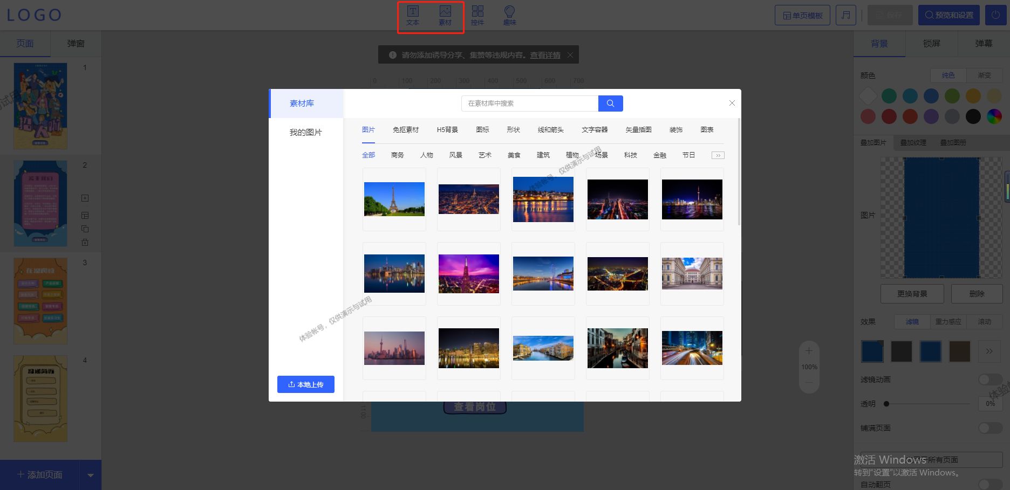
Task: Click the zoom in plus icon
Action: [809, 351]
